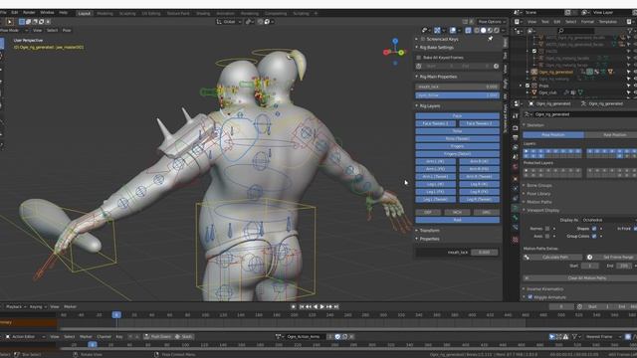The height and width of the screenshot is (358, 637).
Task: Jump to the last frame in the timeline
Action: pos(336,307)
